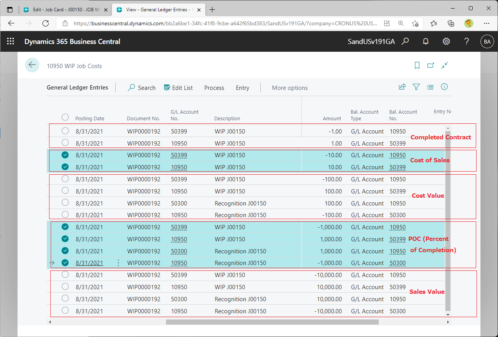
Task: Open the app launcher waffle menu
Action: pyautogui.click(x=11, y=42)
